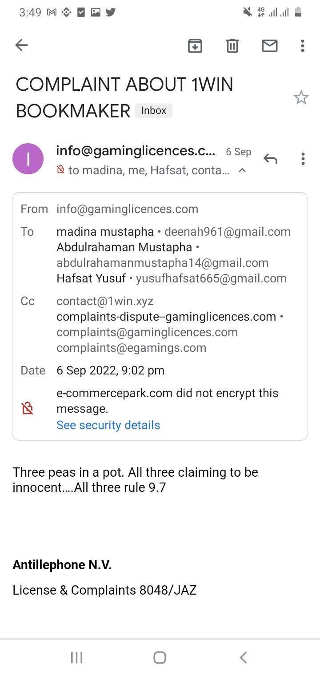
Task: Mark email as unread
Action: pyautogui.click(x=269, y=45)
